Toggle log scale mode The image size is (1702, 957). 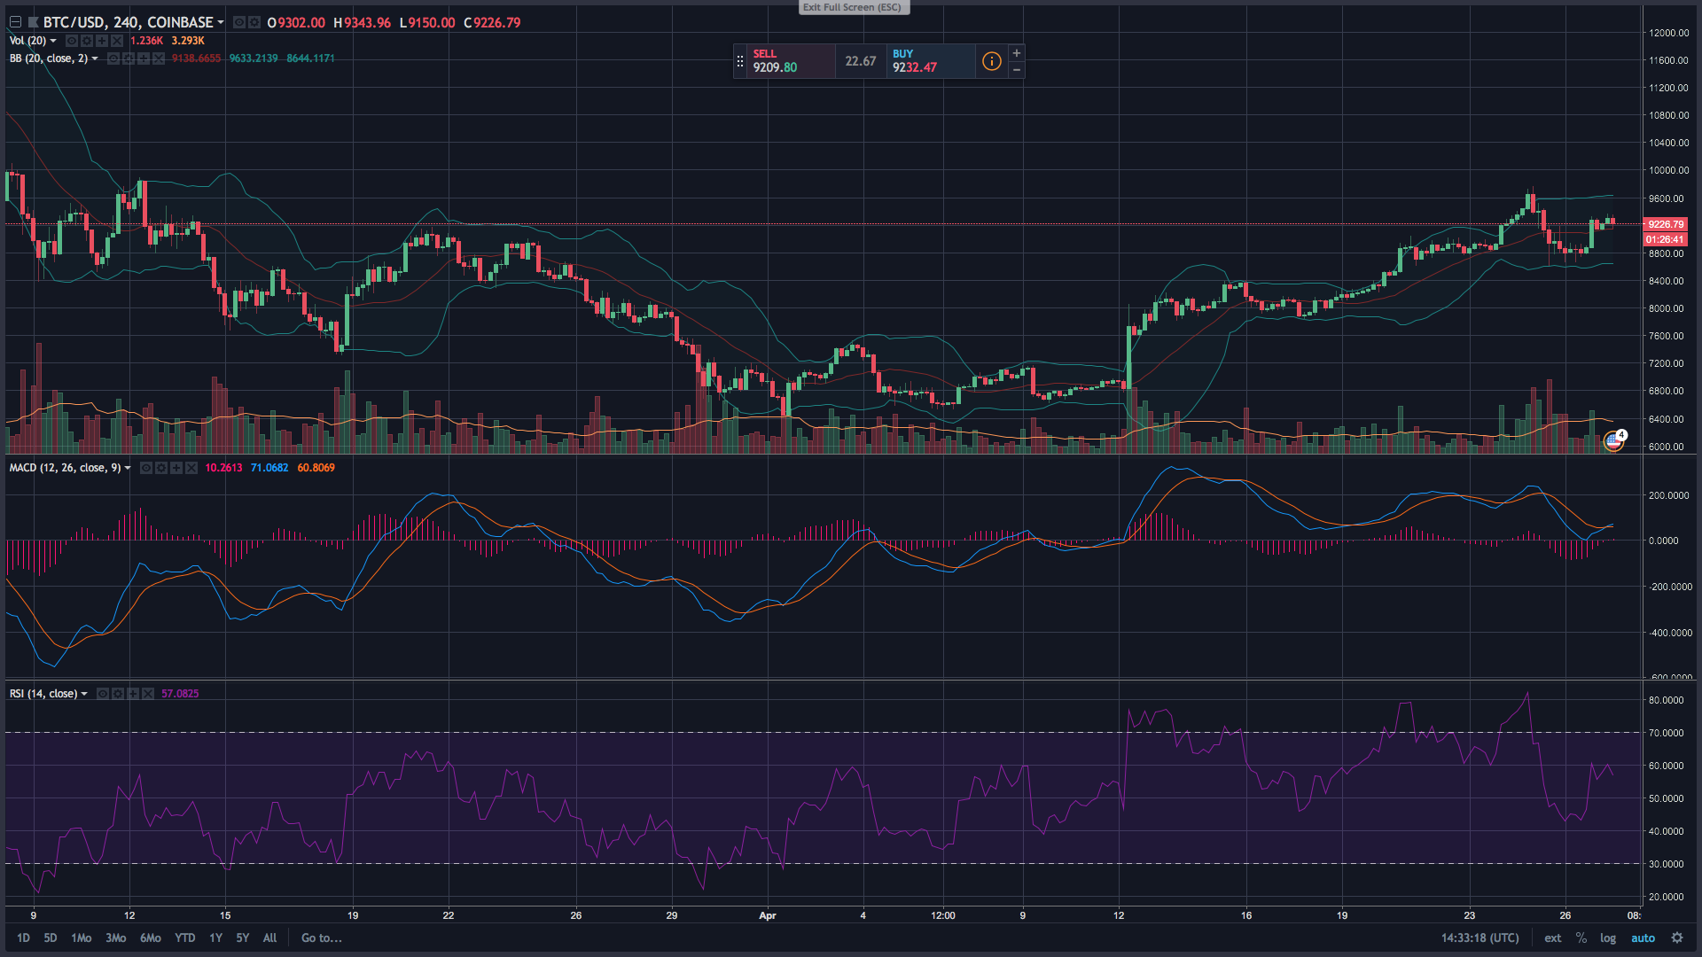(1608, 938)
